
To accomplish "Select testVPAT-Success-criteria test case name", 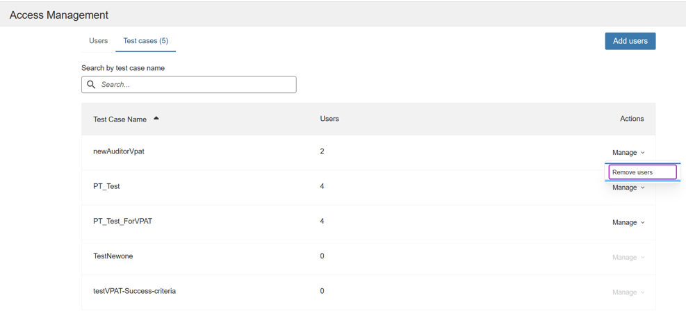I will [x=134, y=290].
